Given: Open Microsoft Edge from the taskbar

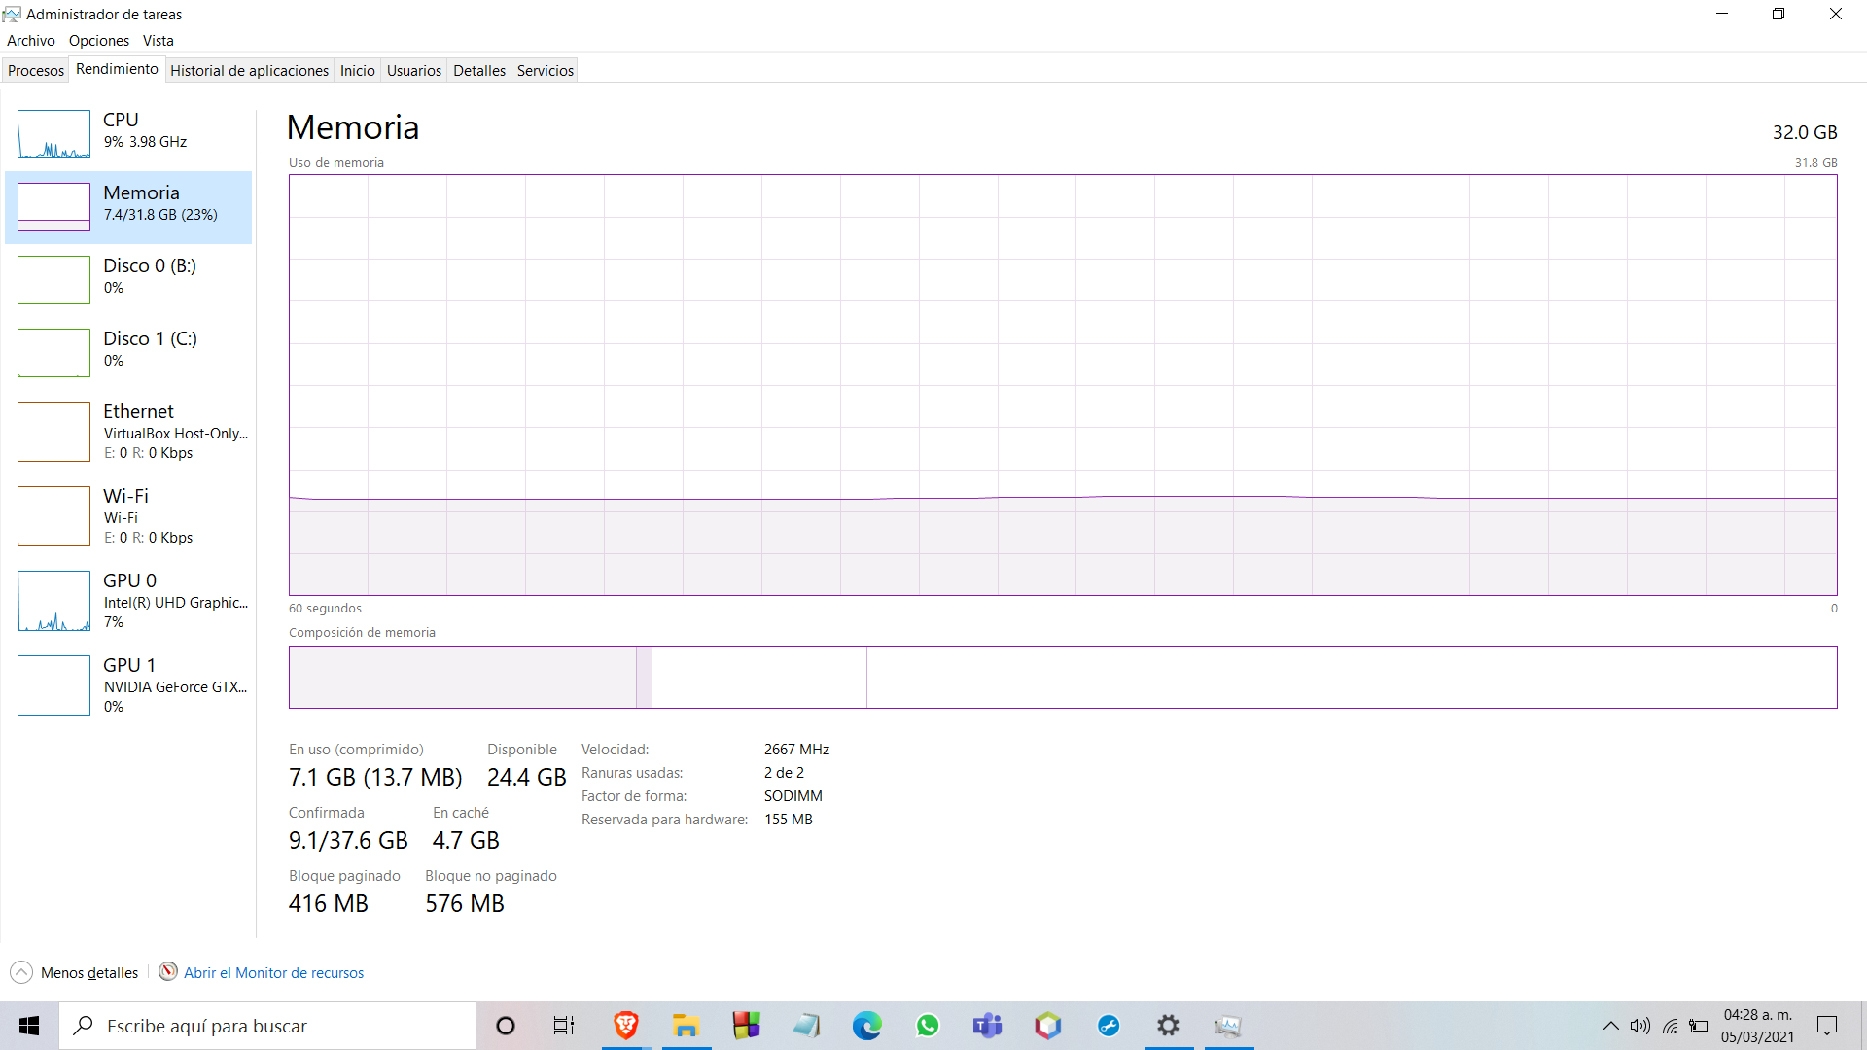Looking at the screenshot, I should click(x=867, y=1026).
